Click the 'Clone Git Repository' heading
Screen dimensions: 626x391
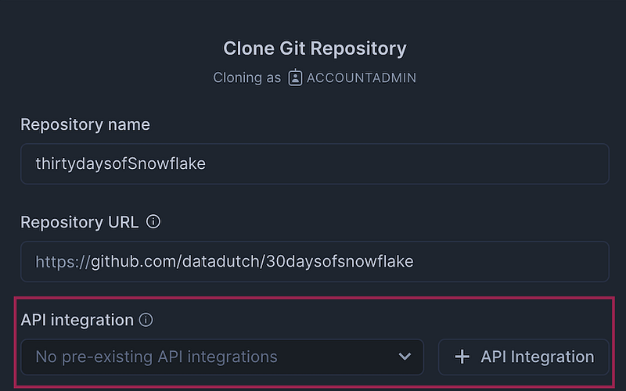point(315,48)
